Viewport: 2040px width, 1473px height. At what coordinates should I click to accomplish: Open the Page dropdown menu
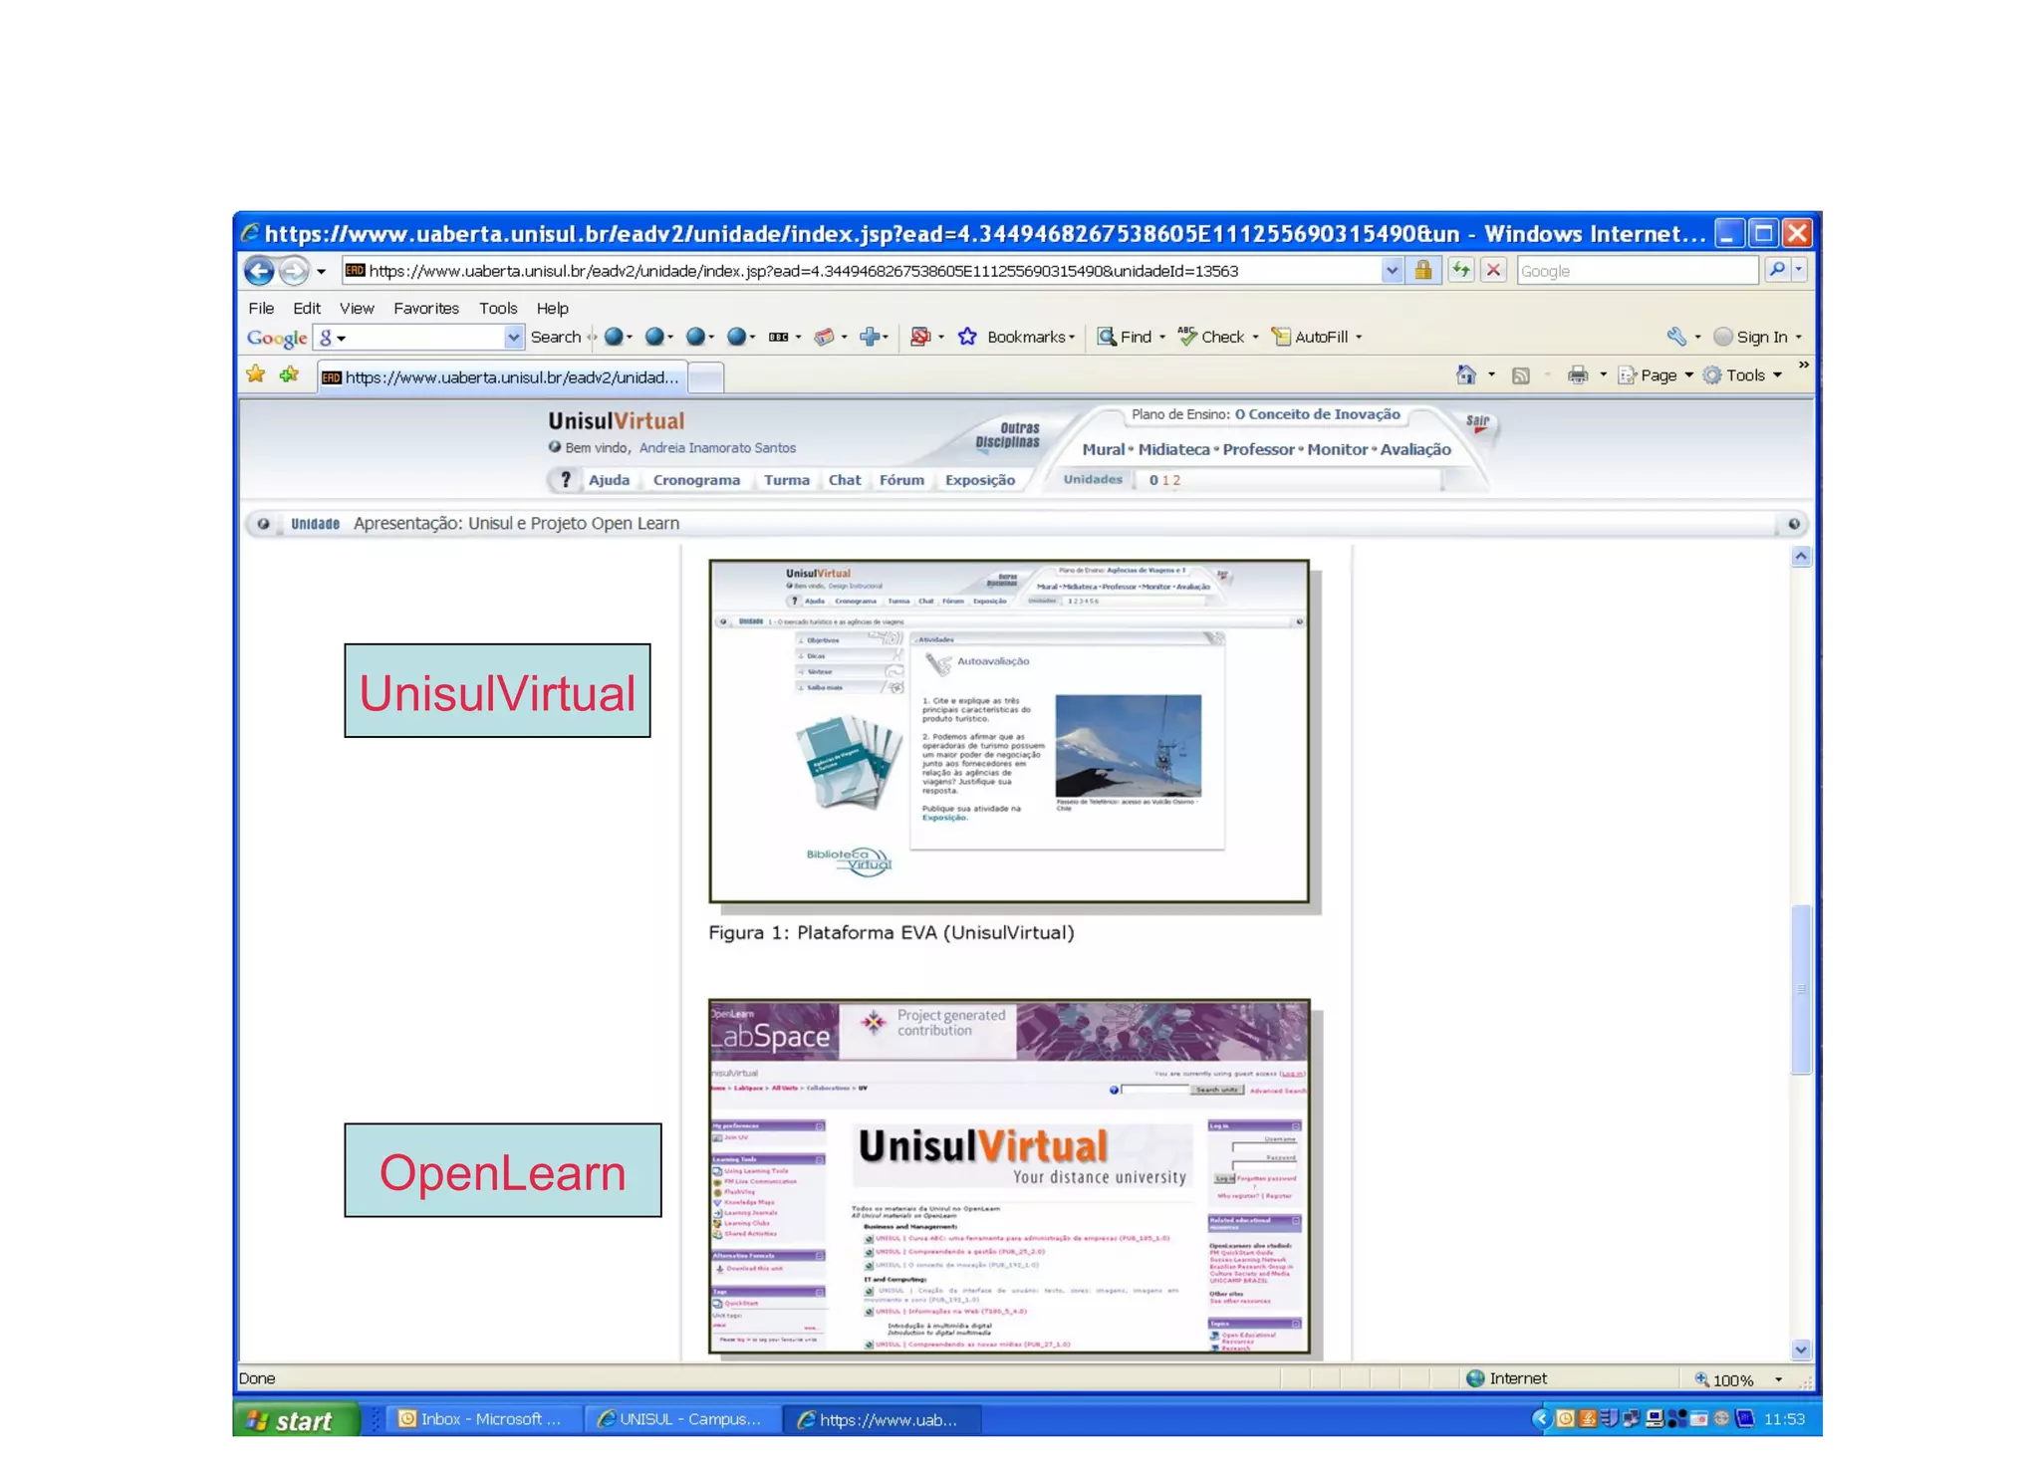click(x=1656, y=375)
